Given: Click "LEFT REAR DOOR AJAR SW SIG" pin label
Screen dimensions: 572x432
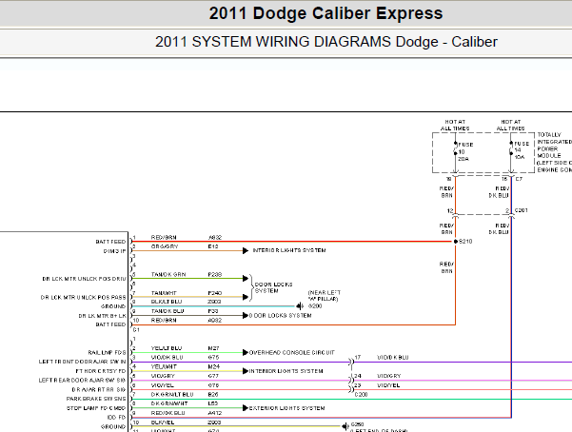Looking at the screenshot, I should coord(82,381).
